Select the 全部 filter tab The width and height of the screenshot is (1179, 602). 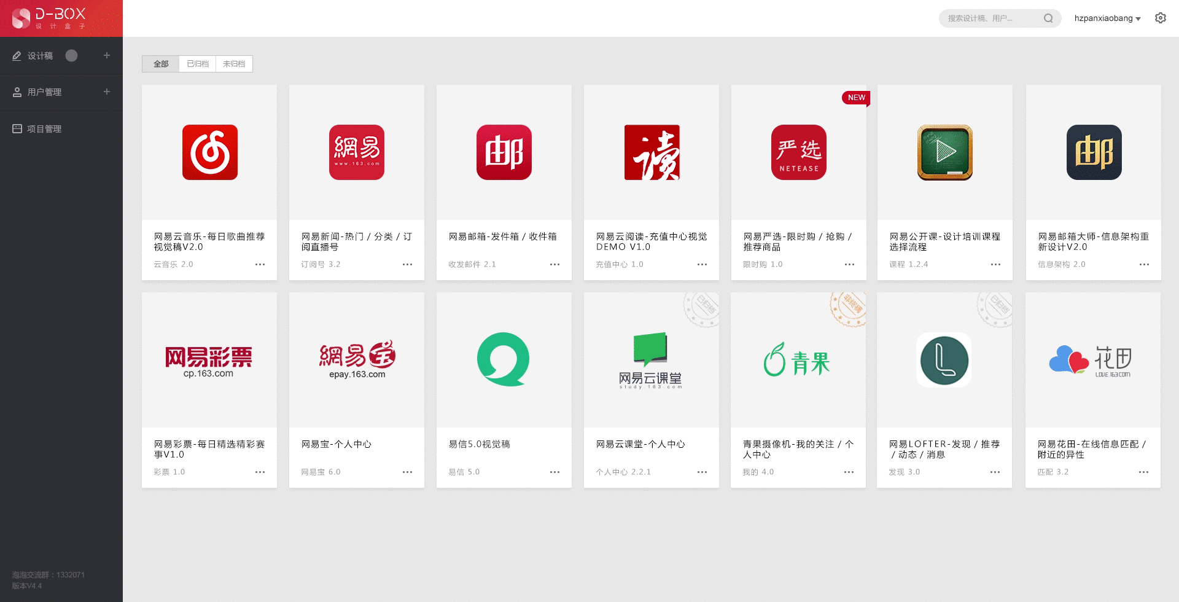[x=161, y=64]
